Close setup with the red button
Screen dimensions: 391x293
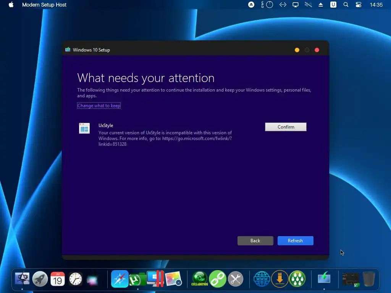[317, 50]
